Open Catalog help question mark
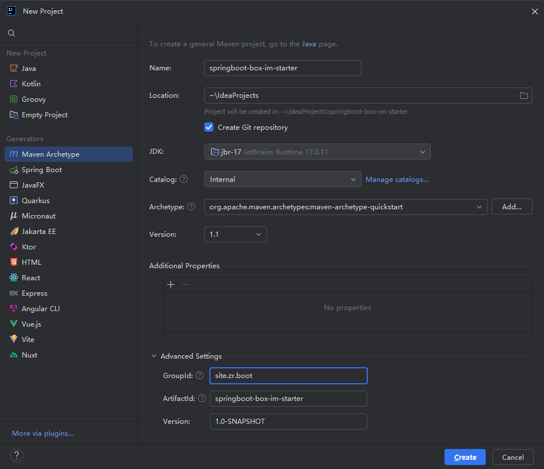This screenshot has height=469, width=544. (184, 180)
